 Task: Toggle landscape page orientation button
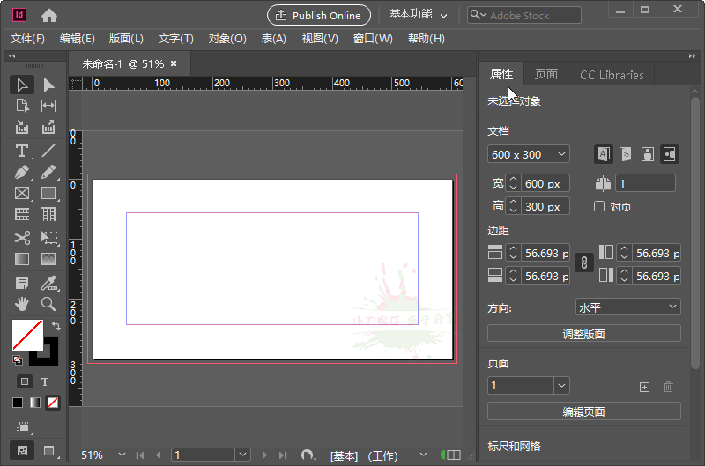click(x=669, y=154)
